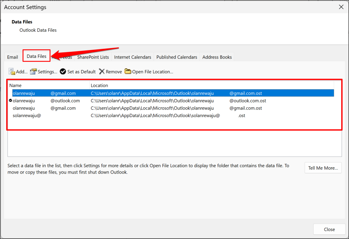This screenshot has width=349, height=239.
Task: Click the Remove X icon
Action: [x=102, y=71]
